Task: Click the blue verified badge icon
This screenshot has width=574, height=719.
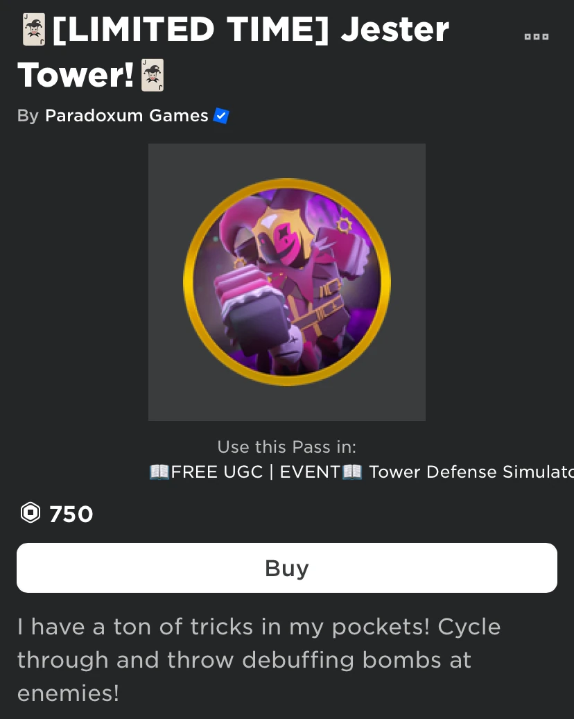Action: (221, 116)
